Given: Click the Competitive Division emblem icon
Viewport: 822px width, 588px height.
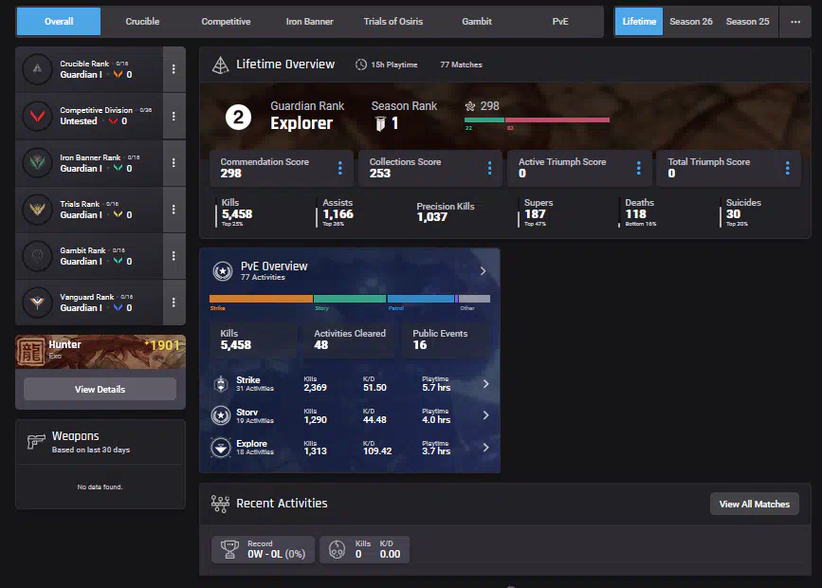Looking at the screenshot, I should (37, 116).
